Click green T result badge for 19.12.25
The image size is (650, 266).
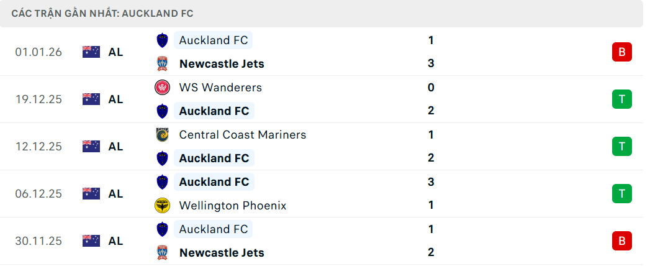[621, 99]
